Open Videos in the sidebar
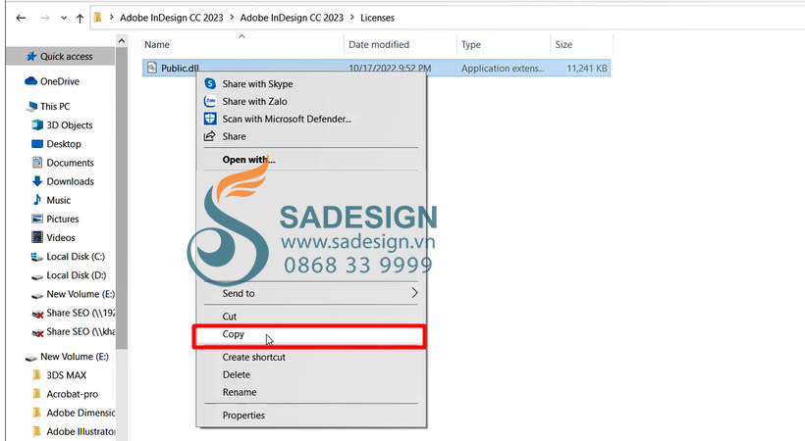The height and width of the screenshot is (441, 805). pyautogui.click(x=61, y=237)
